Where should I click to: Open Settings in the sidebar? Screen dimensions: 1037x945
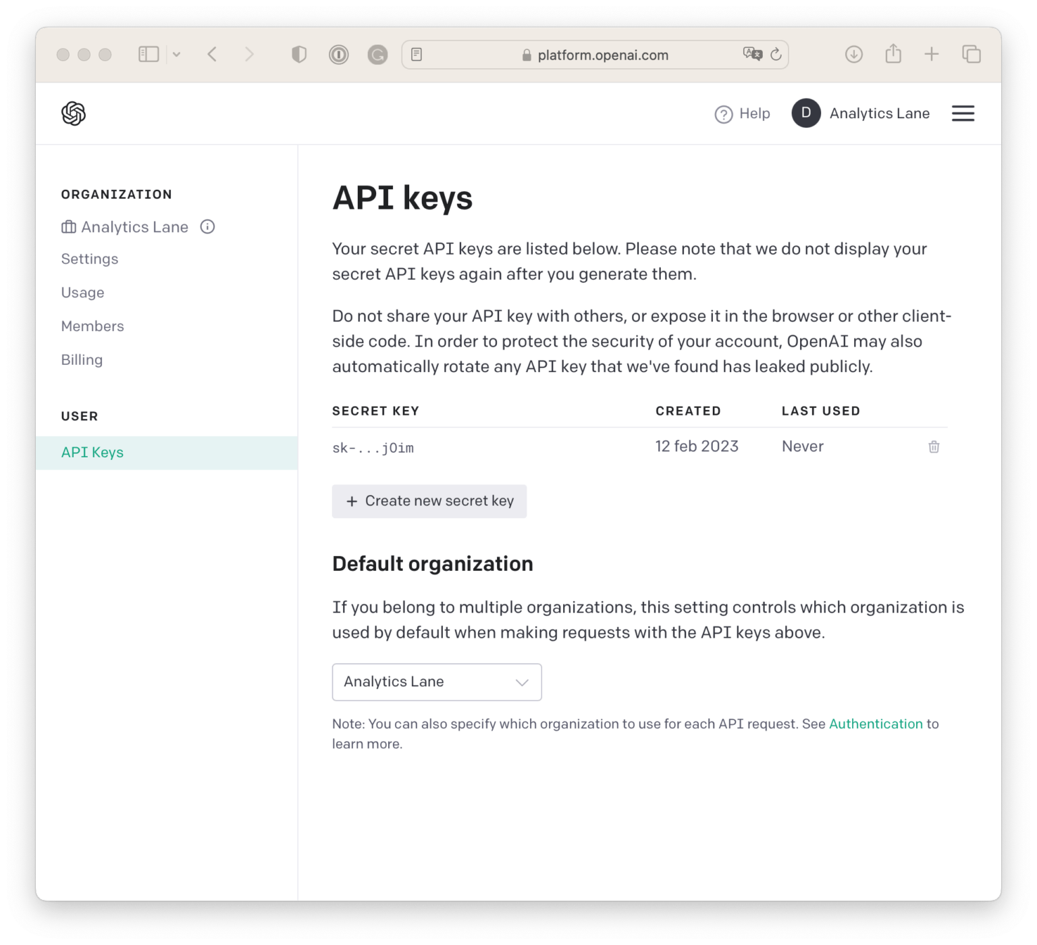click(x=90, y=259)
